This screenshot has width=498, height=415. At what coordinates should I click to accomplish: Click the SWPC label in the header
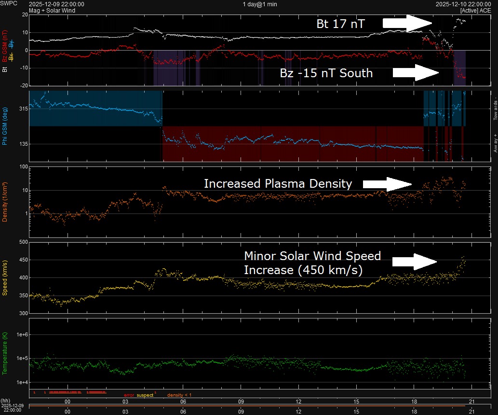(x=9, y=3)
